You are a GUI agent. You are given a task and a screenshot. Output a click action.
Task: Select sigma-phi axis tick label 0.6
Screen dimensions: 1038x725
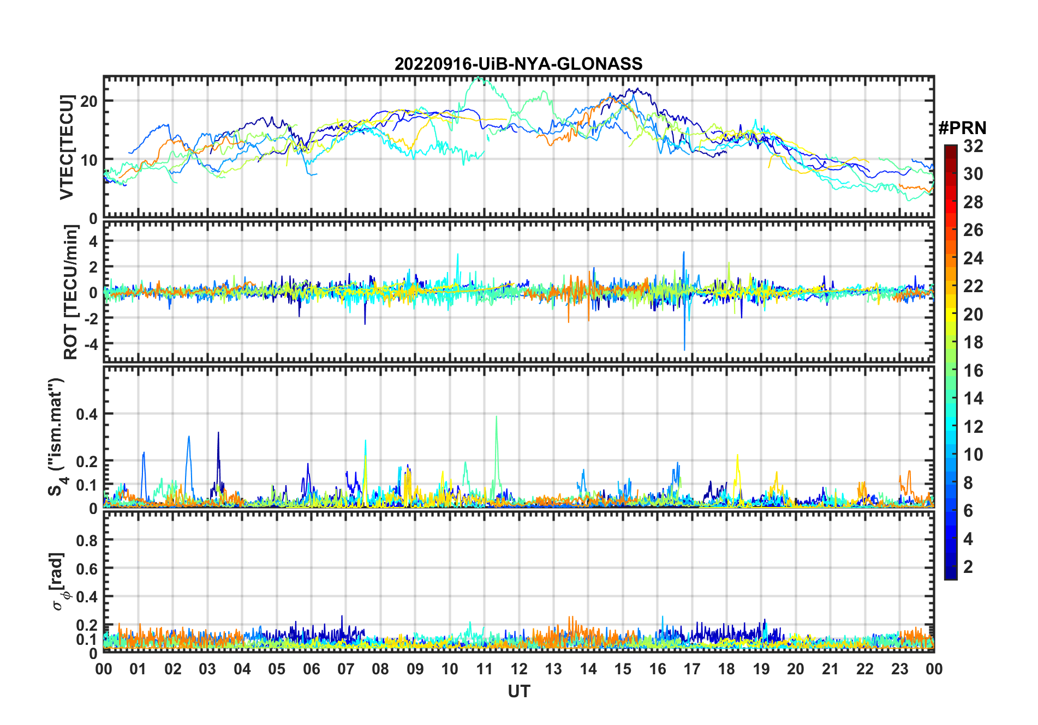pyautogui.click(x=87, y=569)
